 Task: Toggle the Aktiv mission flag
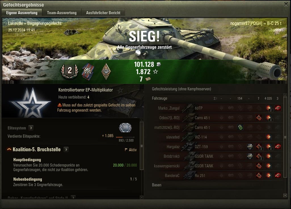coord(131,150)
